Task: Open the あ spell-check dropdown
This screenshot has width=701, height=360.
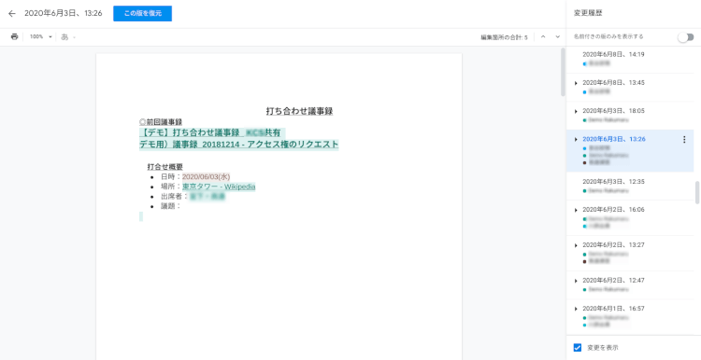Action: click(68, 37)
